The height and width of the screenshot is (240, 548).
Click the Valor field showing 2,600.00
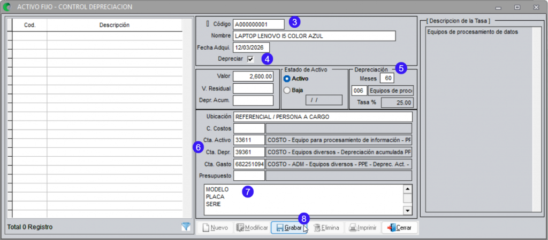pyautogui.click(x=253, y=77)
